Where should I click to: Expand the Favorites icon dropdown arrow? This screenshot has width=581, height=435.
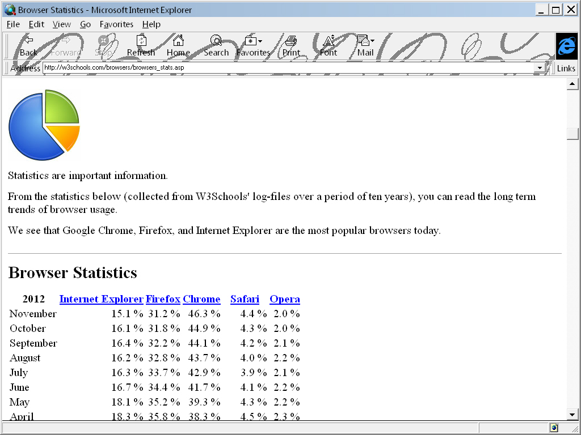(260, 40)
